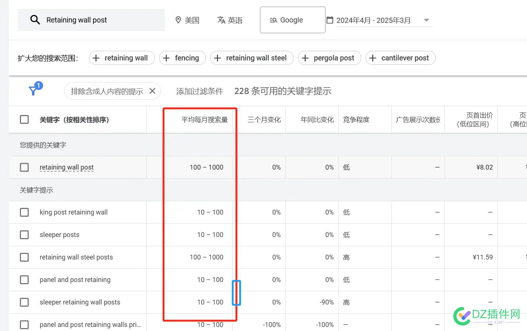This screenshot has height=331, width=527.
Task: Click the Google search network icon
Action: pos(273,20)
